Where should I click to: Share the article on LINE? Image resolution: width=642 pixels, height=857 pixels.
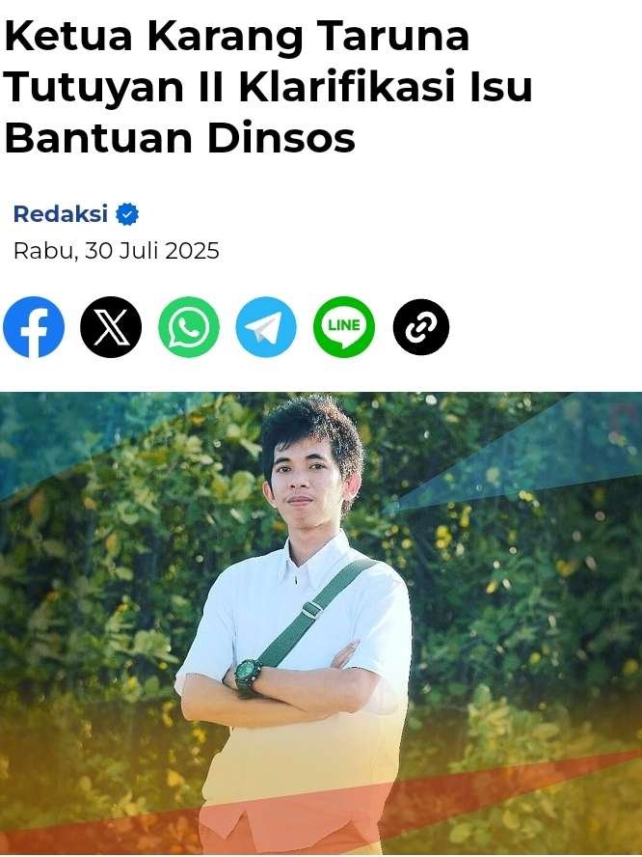point(344,327)
